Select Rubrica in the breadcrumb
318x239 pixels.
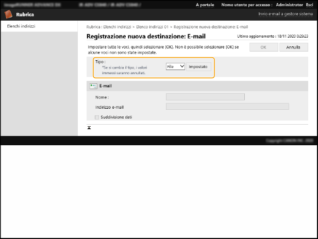tap(94, 26)
